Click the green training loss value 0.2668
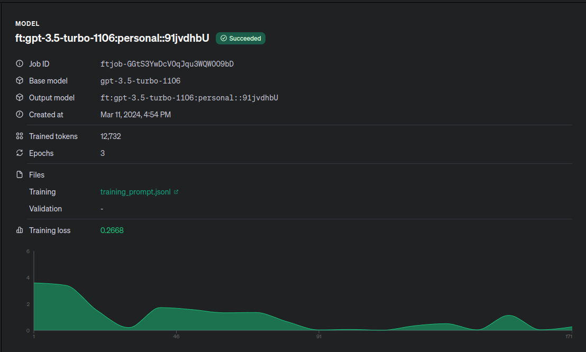586x352 pixels. click(112, 230)
